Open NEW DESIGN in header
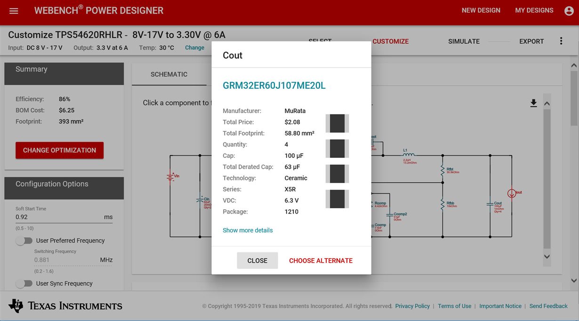This screenshot has height=321, width=579. coord(481,10)
